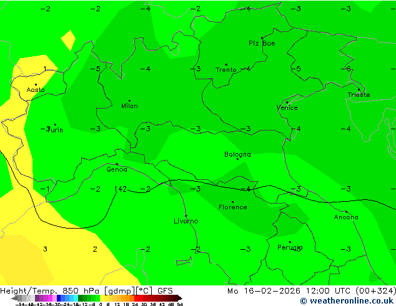Click the Trieste label
The image size is (396, 306).
tap(359, 95)
